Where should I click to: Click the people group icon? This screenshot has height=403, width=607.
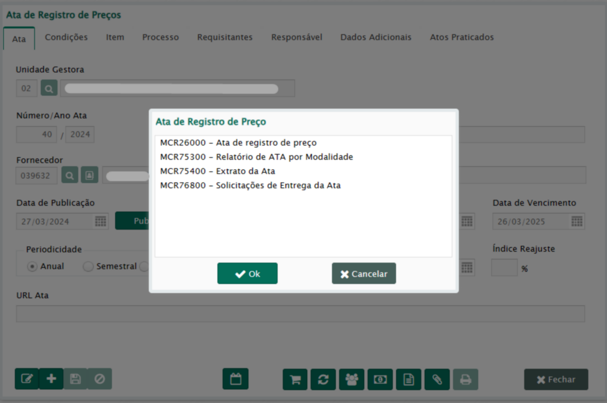pos(351,380)
